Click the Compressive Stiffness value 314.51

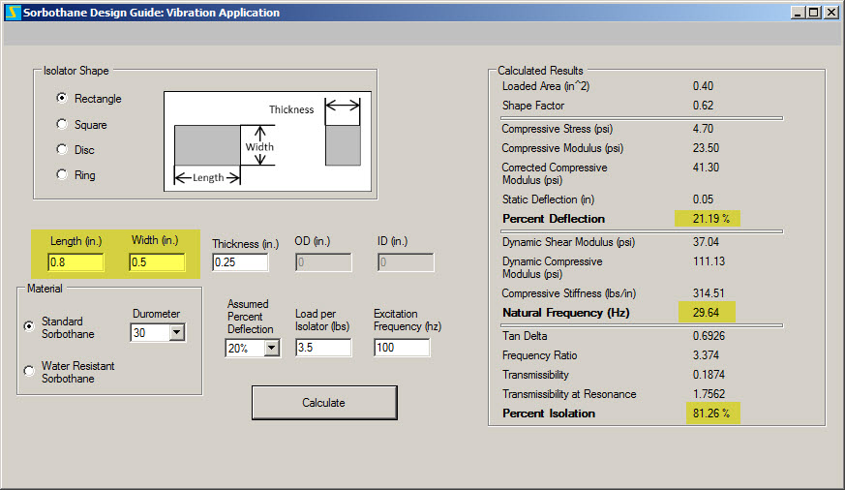[709, 293]
